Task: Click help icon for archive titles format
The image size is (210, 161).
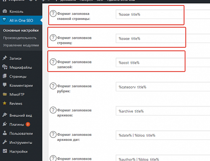Action: (53, 110)
